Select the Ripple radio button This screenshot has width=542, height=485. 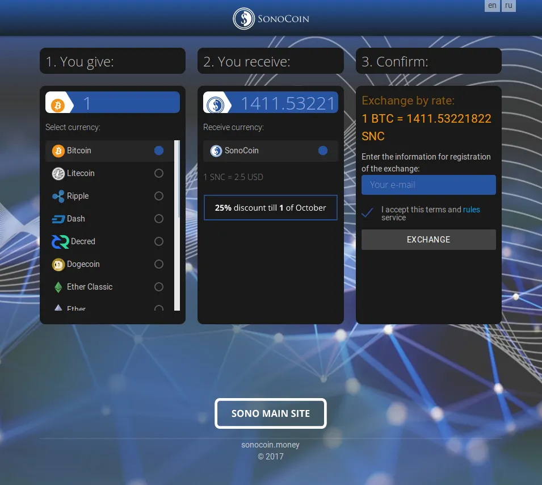click(159, 196)
